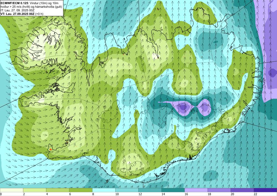The height and width of the screenshot is (196, 277).
Task: Click the legend scale value "12"
Action: point(140,194)
